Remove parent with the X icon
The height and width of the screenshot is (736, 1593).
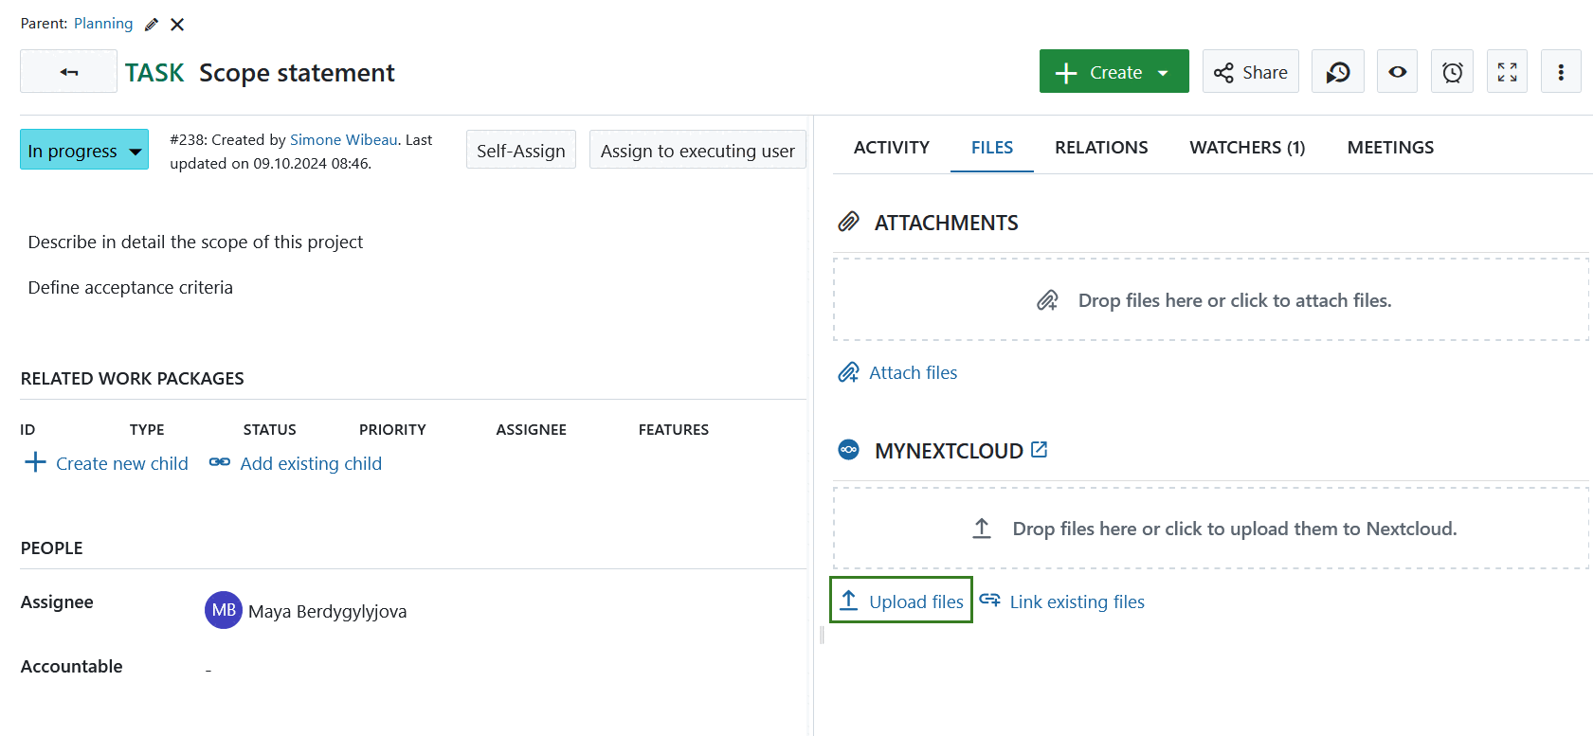[177, 25]
